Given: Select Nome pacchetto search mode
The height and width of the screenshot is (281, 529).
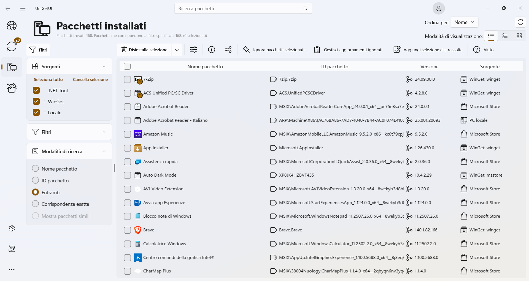Looking at the screenshot, I should (35, 168).
